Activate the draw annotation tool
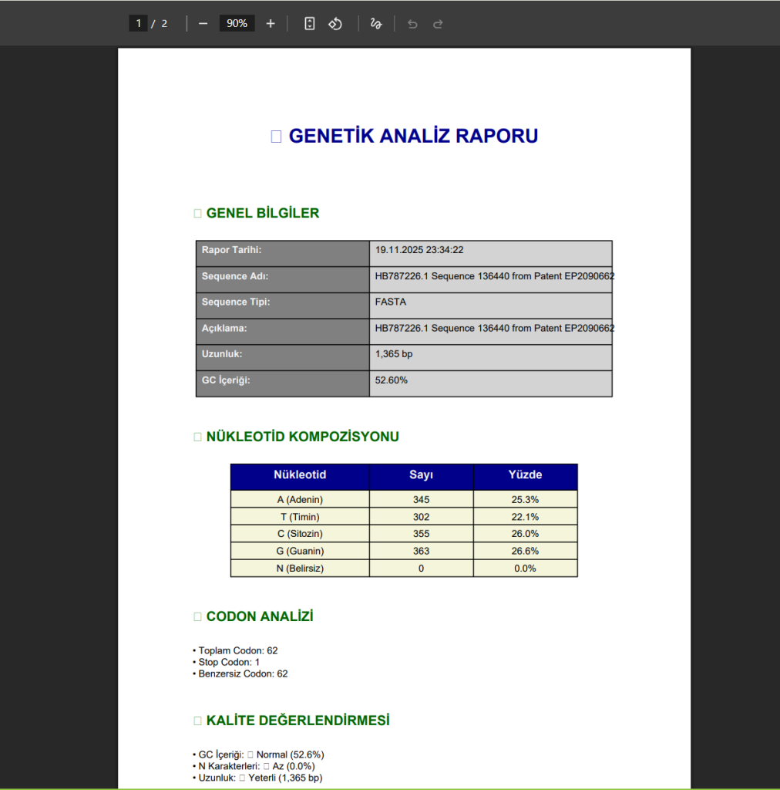Screen dimensions: 780x790 pos(376,24)
